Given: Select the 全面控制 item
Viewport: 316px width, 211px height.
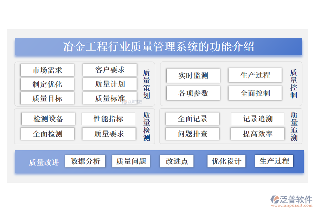Looking at the screenshot, I should pos(255,93).
